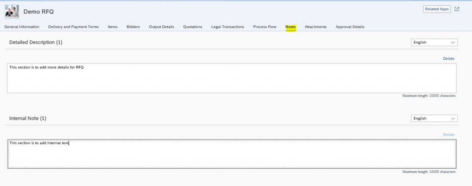Click the maximum length label under Detailed Description

(429, 96)
